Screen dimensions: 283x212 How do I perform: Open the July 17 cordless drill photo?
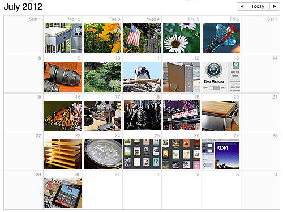pyautogui.click(x=102, y=116)
